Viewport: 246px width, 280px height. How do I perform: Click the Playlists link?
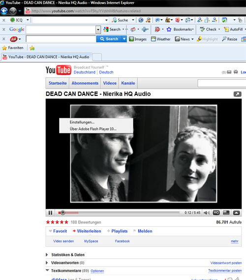point(120,231)
